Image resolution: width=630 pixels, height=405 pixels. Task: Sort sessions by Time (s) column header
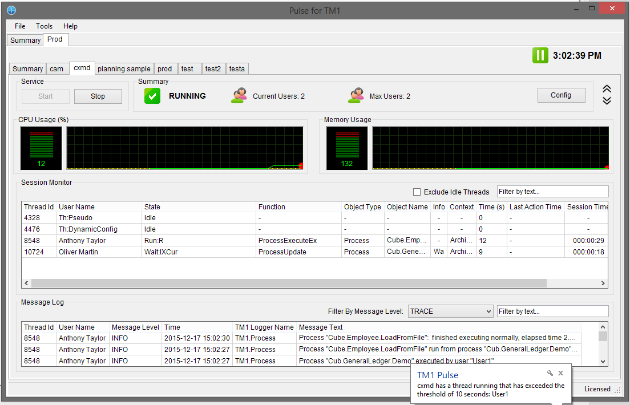pos(491,207)
